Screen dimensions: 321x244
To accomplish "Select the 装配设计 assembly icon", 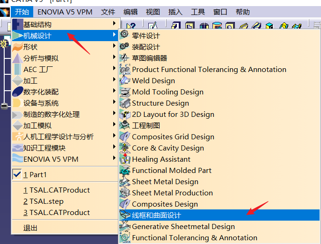I will click(124, 46).
